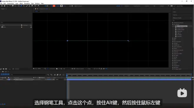Select the Depth of Field effect

pos(181,30)
